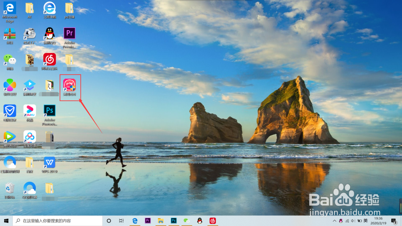Select the Adobe Photoshop desktop shortcut
This screenshot has height=226, width=402.
click(49, 115)
